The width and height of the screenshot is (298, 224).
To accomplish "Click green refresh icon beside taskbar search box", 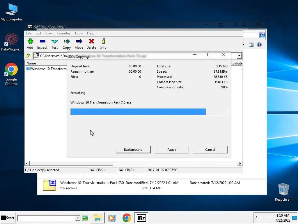I will click(x=85, y=218).
